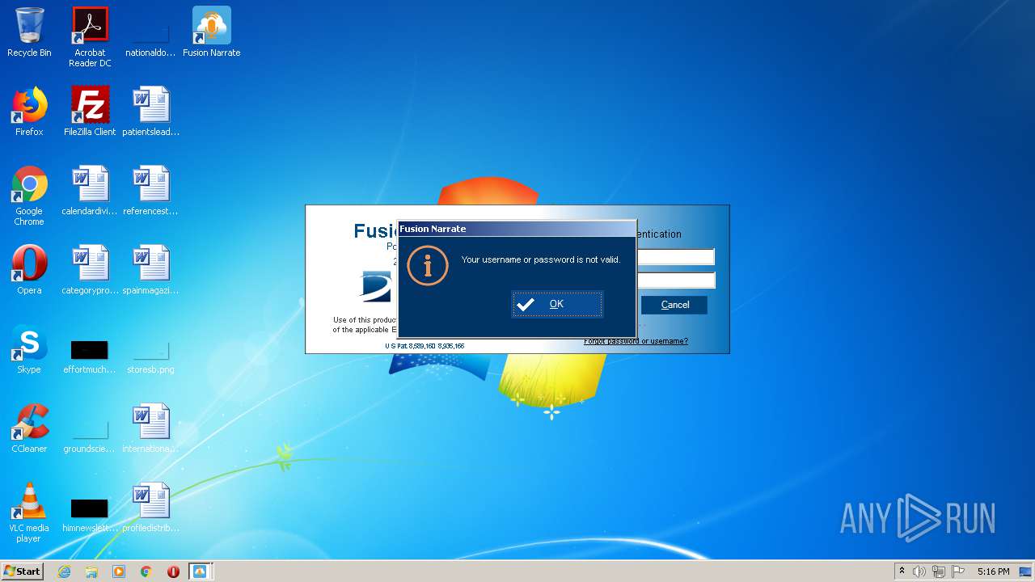Open Chrome from the taskbar
The image size is (1035, 582).
pos(146,571)
